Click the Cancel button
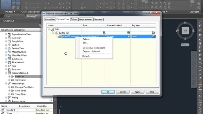 click(x=123, y=92)
